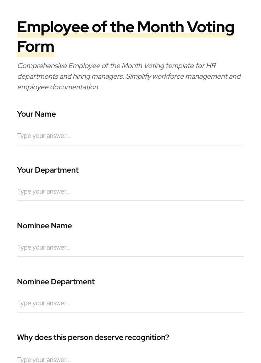The image size is (261, 363).
Task: Click the recognition question label
Action: pyautogui.click(x=93, y=337)
